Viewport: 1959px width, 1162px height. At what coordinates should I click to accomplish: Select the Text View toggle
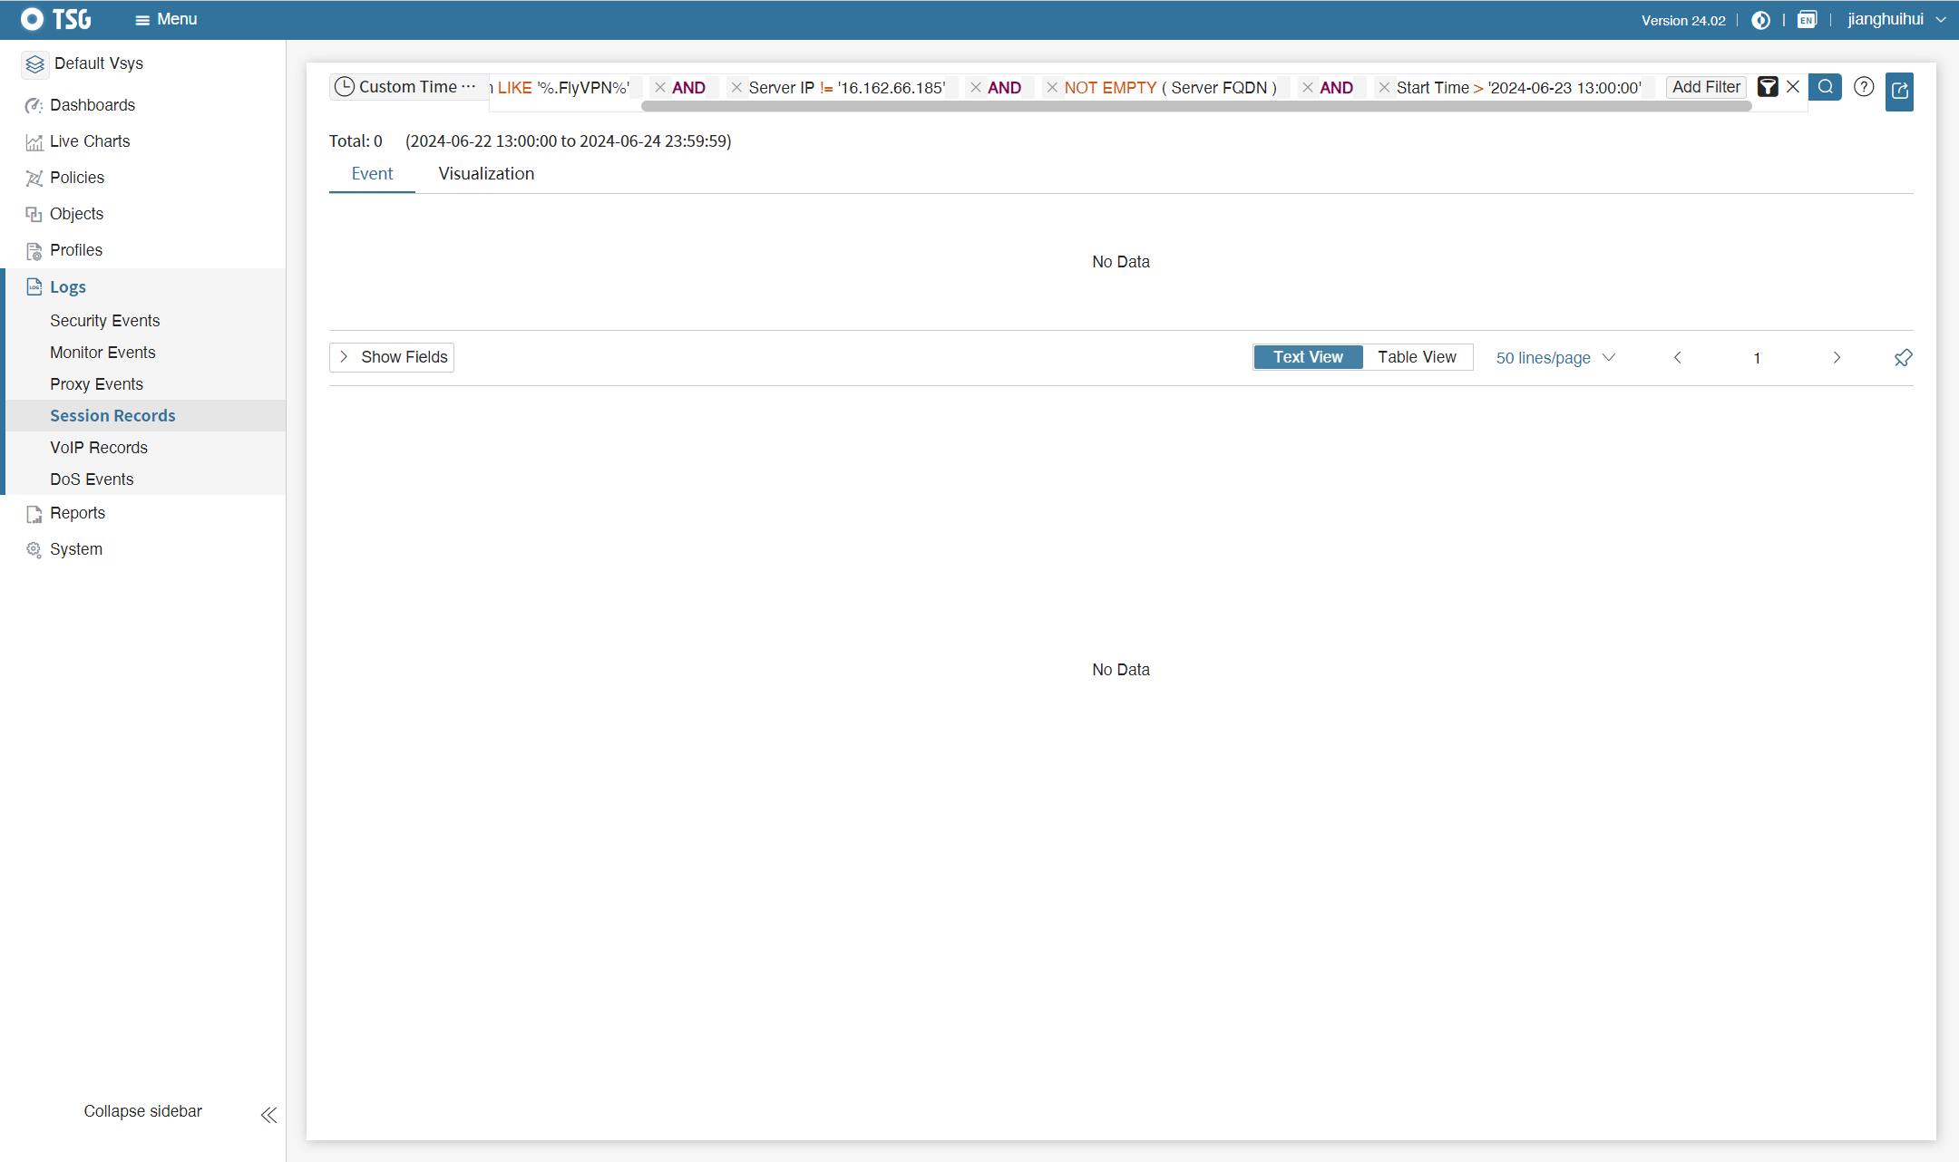click(x=1307, y=357)
